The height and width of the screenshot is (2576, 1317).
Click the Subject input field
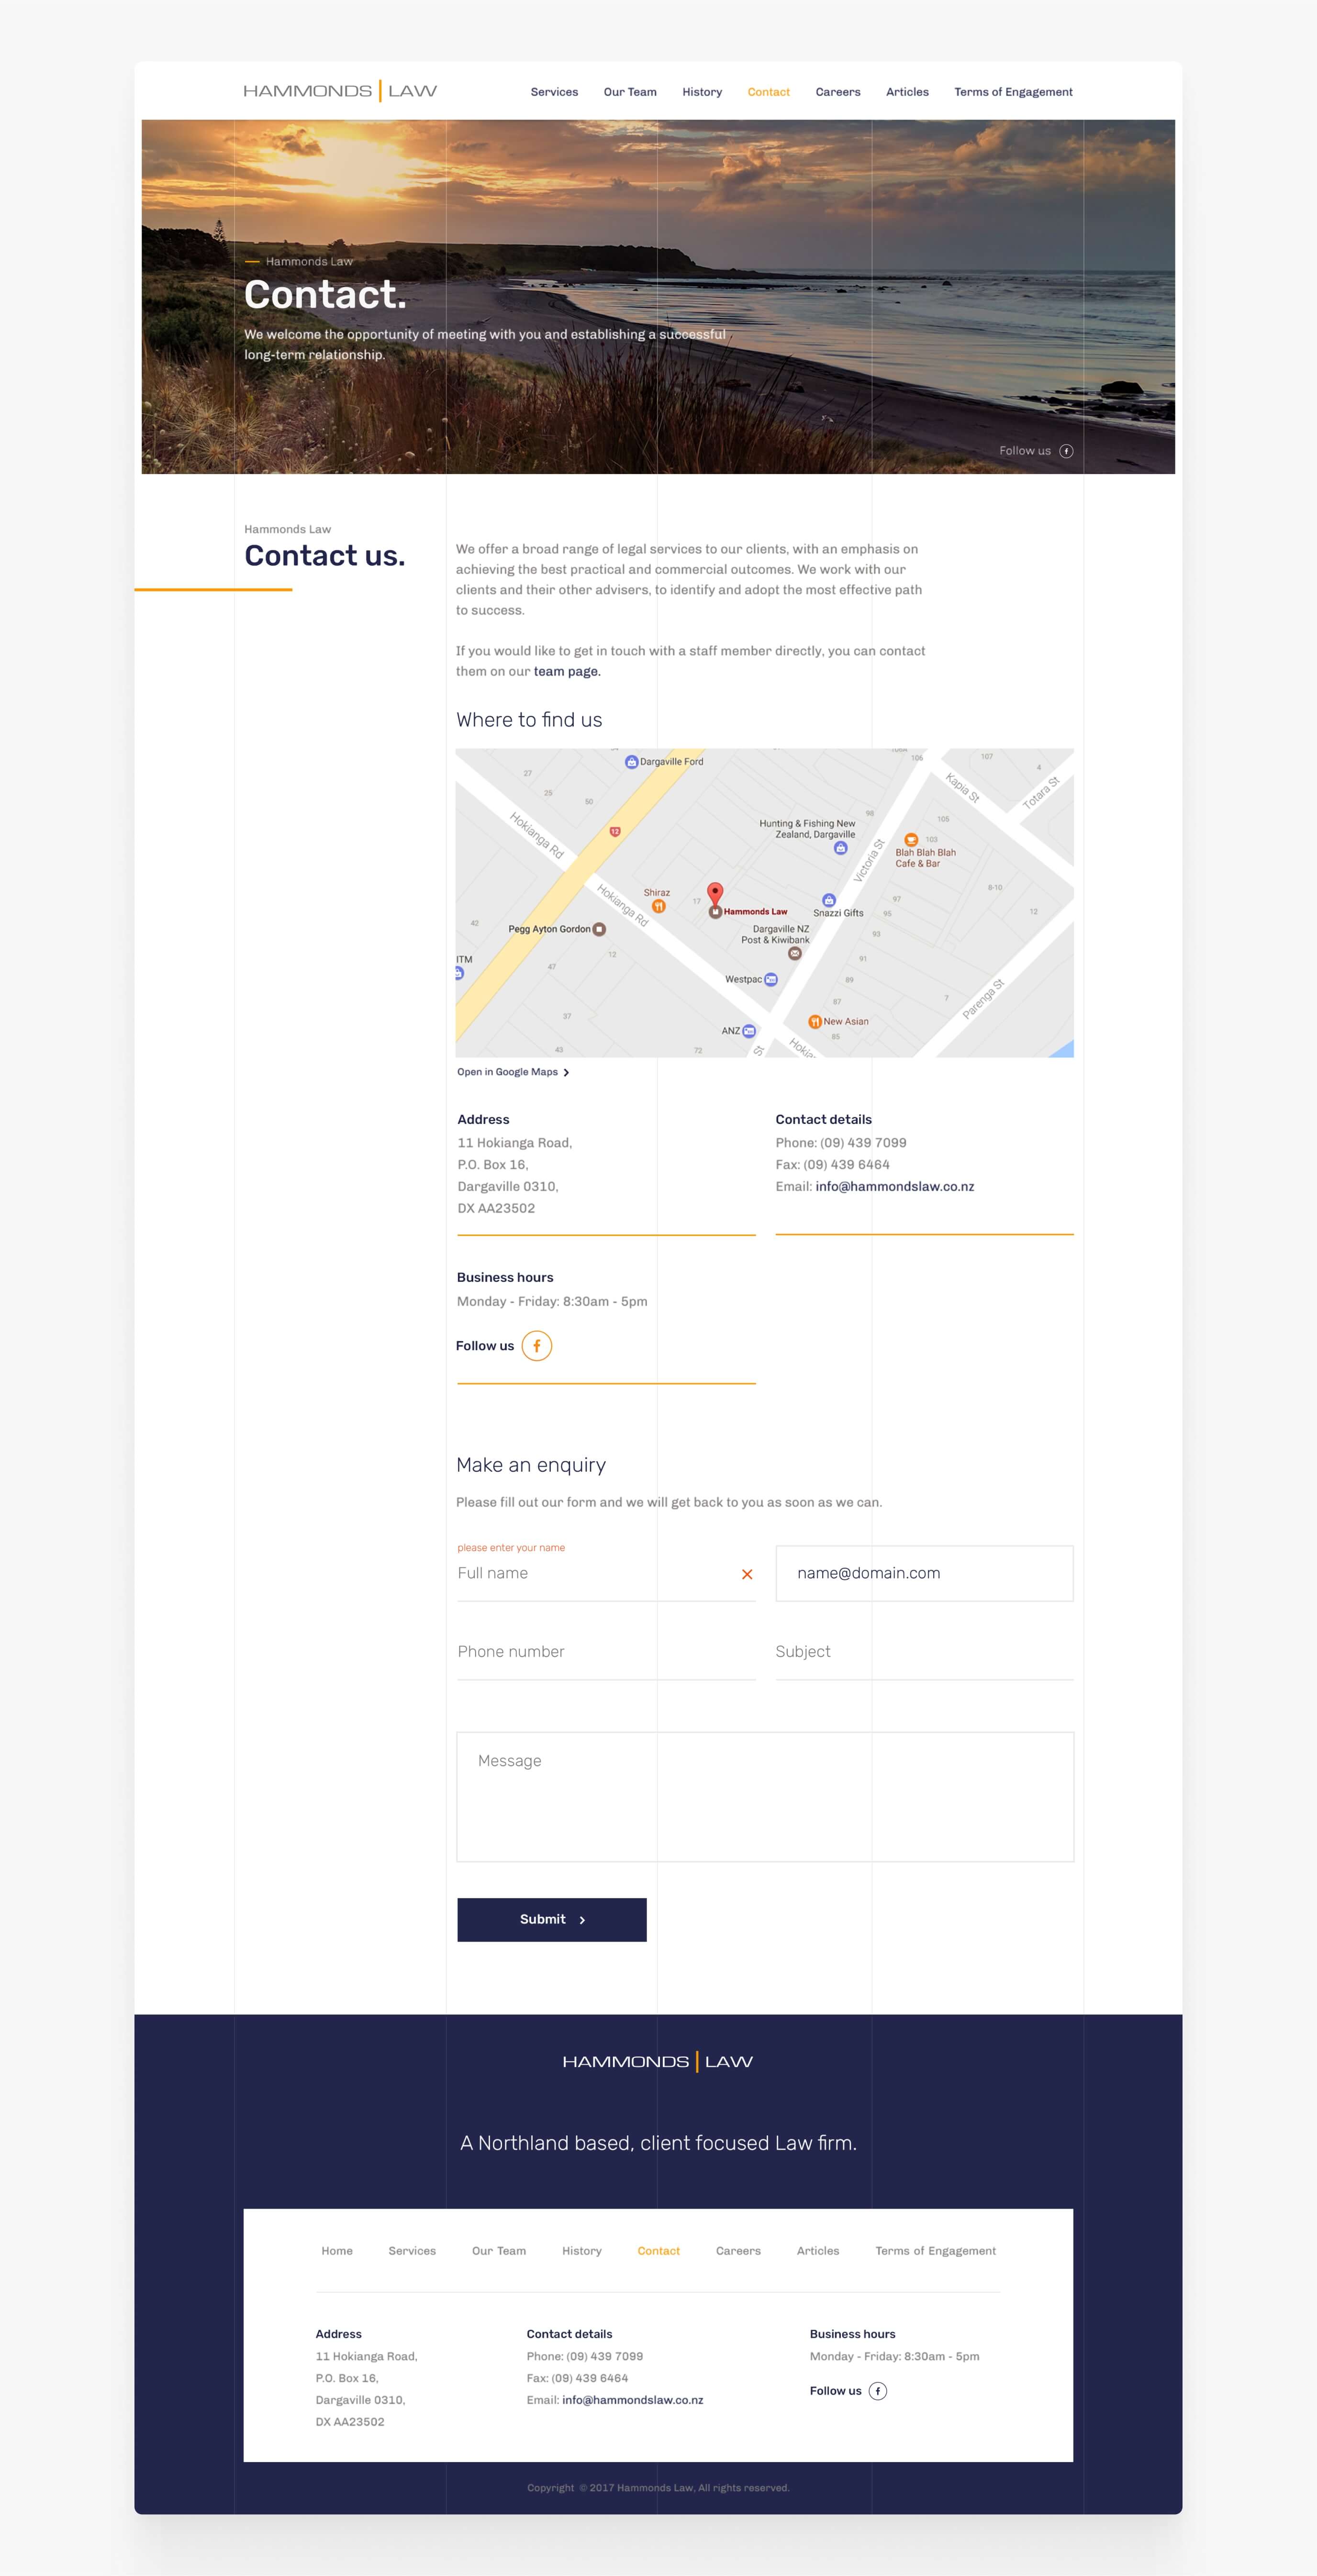pyautogui.click(x=924, y=1652)
